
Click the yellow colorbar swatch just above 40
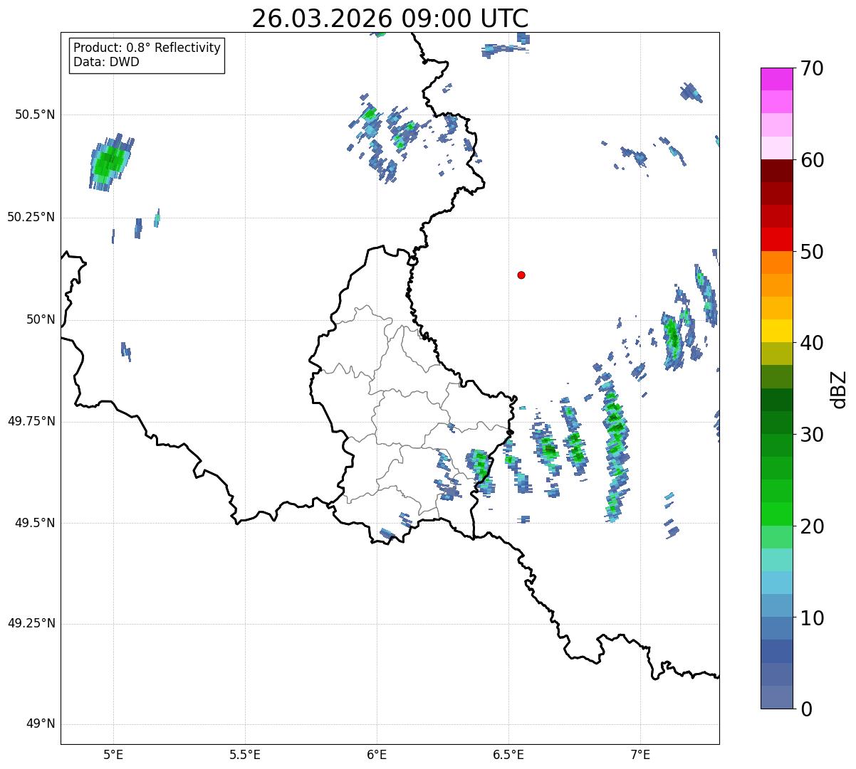[776, 331]
